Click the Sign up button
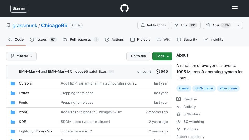Image resolution: width=249 pixels, height=140 pixels. (x=19, y=9)
